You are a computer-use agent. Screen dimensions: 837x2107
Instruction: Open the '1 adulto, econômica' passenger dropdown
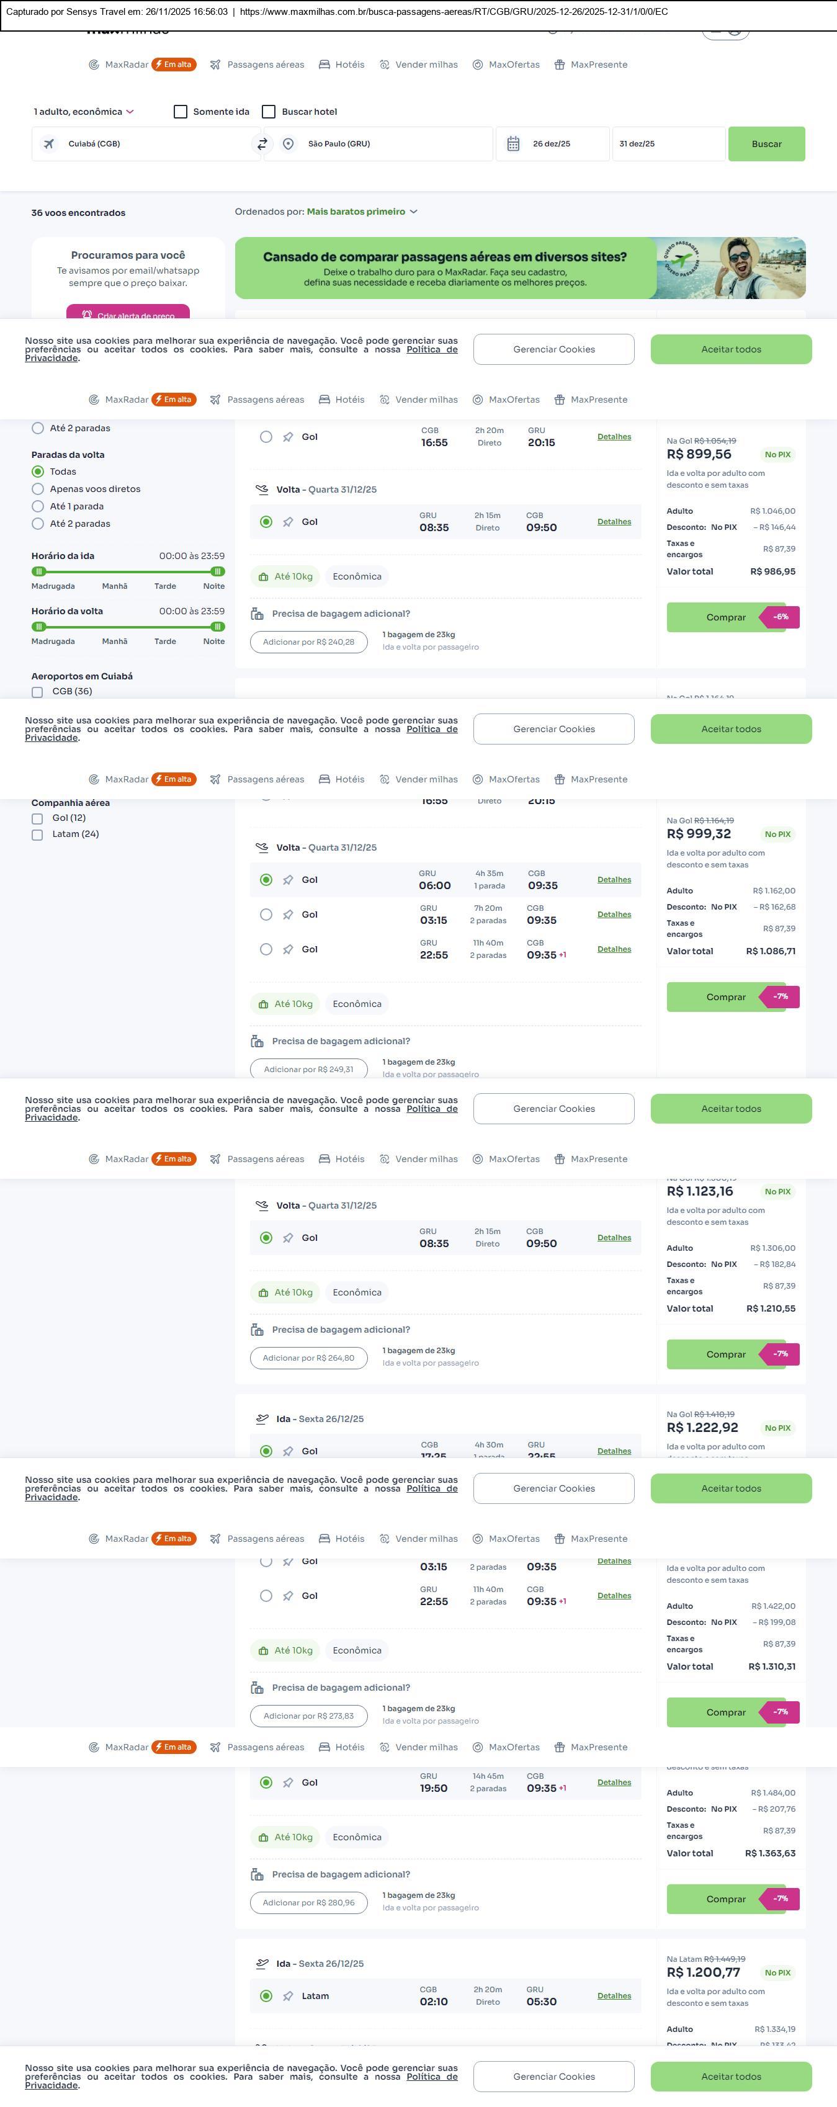point(84,112)
